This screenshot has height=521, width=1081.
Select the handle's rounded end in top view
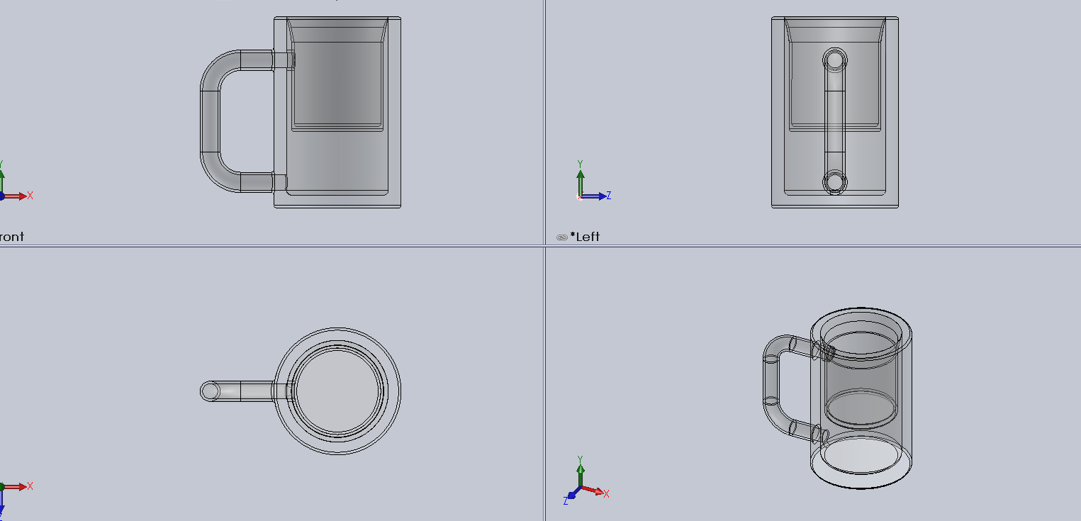[210, 391]
